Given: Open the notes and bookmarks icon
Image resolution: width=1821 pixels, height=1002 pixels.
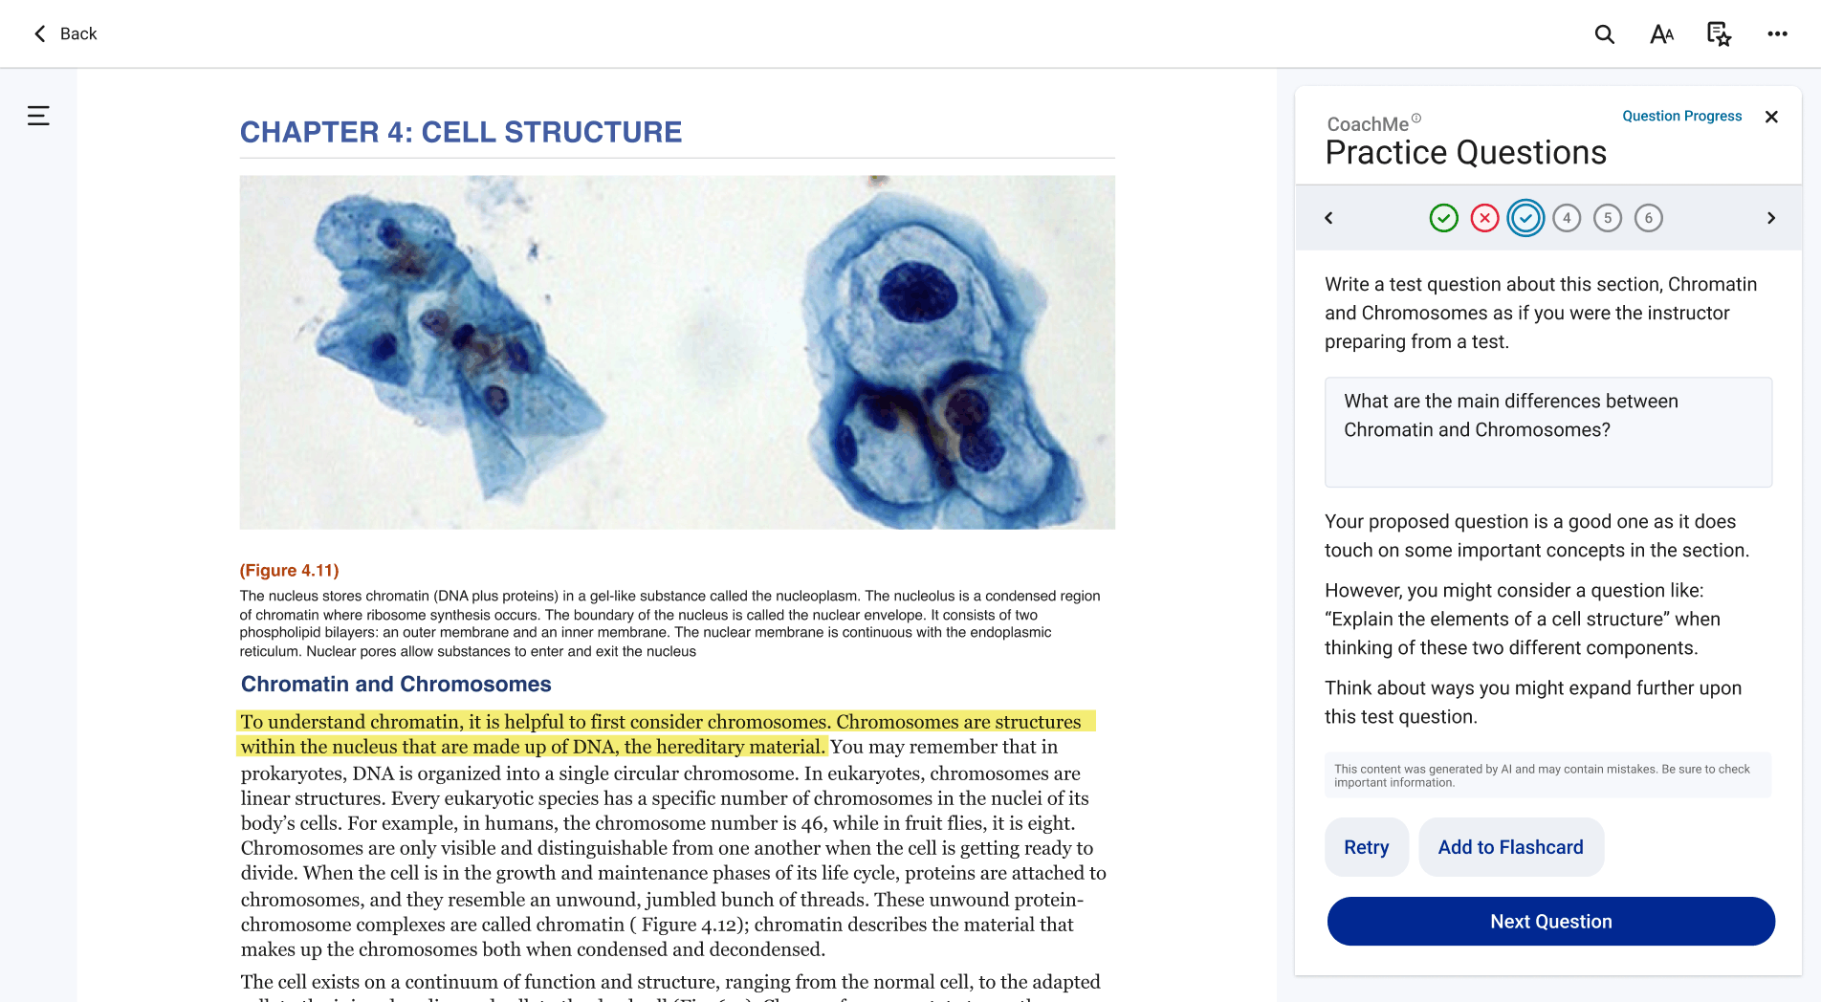Looking at the screenshot, I should pos(1719,34).
